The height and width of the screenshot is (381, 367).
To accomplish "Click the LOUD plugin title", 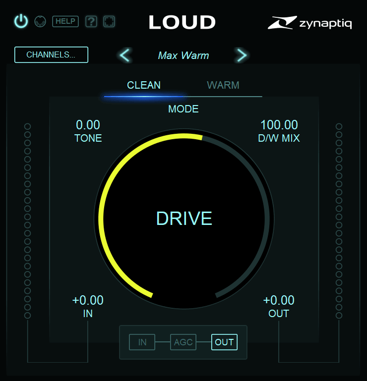I will (182, 22).
